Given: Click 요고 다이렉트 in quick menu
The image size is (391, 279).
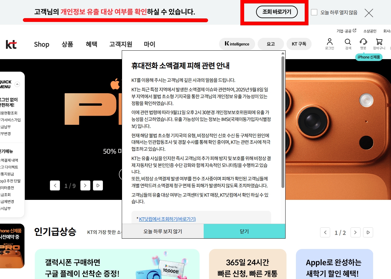Looking at the screenshot, I should pyautogui.click(x=9, y=167).
